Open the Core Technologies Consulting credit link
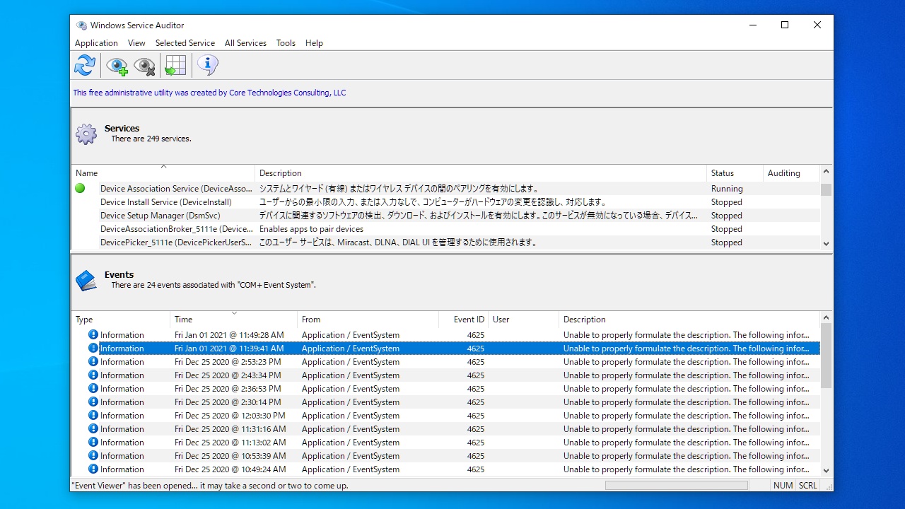The width and height of the screenshot is (905, 509). pyautogui.click(x=209, y=93)
